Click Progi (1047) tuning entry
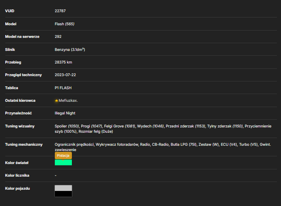281x206 pixels. (x=91, y=126)
